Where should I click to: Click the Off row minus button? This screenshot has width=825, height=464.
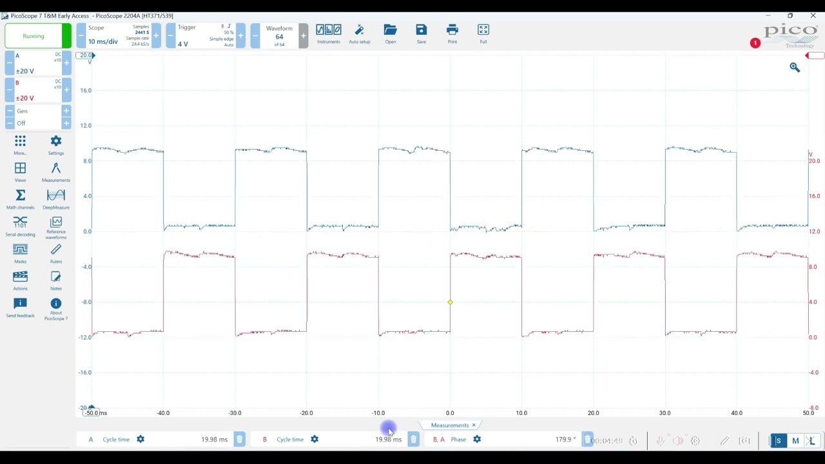point(10,123)
